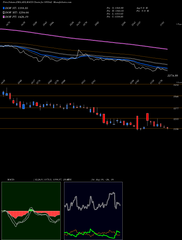Open the ADX indicator panel with dark blue background

pyautogui.click(x=93, y=211)
